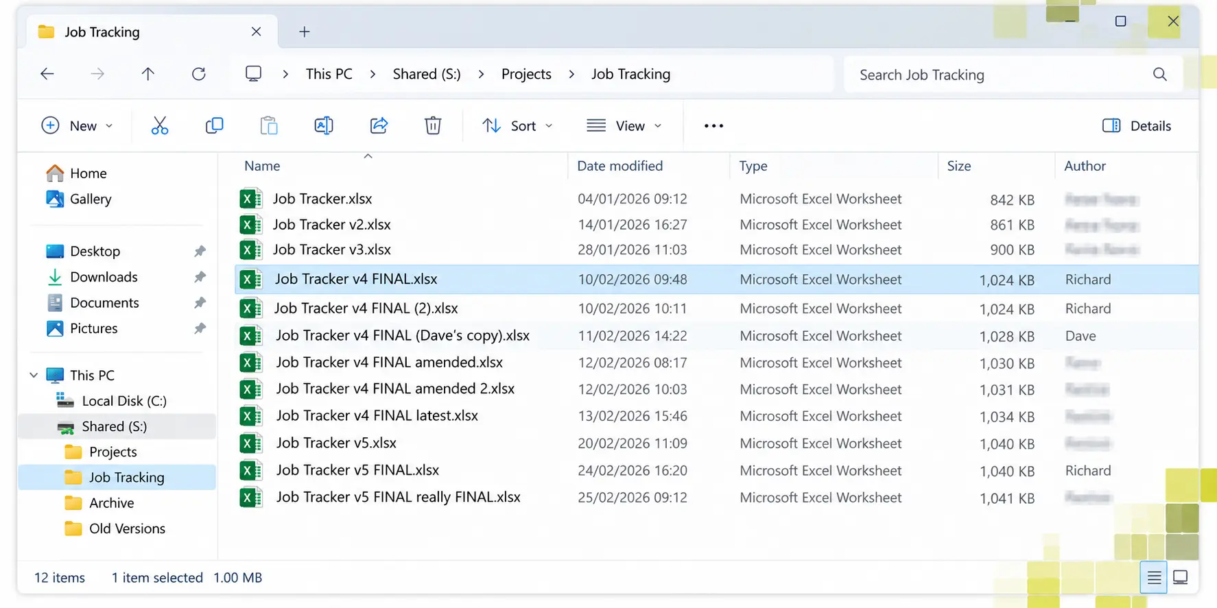
Task: Click the Copy icon in toolbar
Action: pyautogui.click(x=214, y=125)
